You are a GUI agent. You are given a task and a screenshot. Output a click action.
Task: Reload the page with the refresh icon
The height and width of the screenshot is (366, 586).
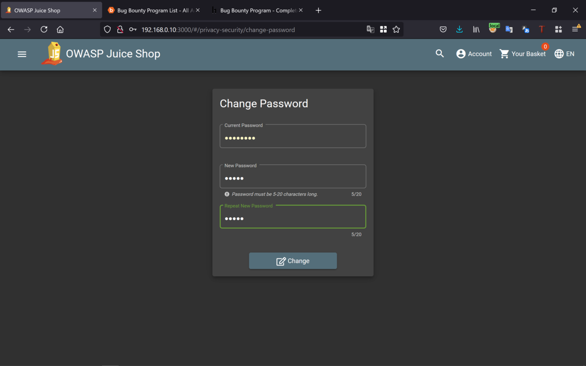(x=44, y=30)
